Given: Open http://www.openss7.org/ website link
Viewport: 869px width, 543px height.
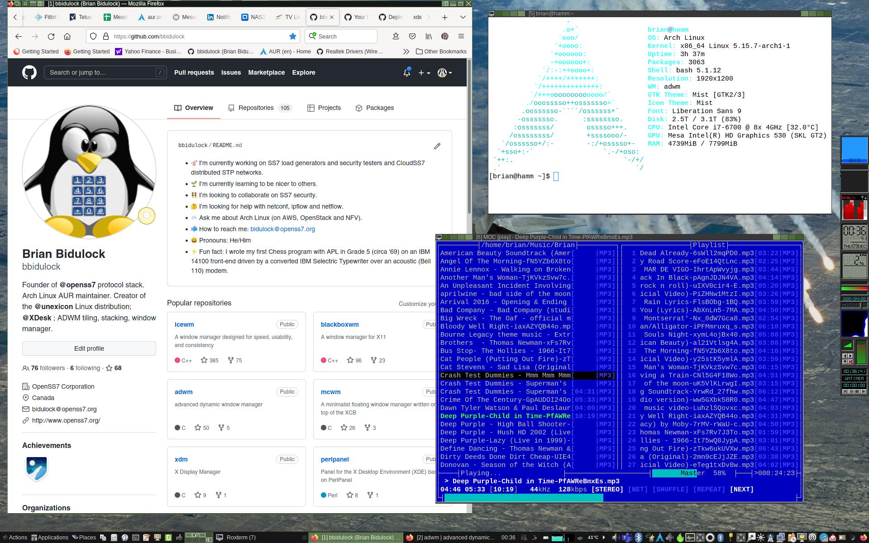Looking at the screenshot, I should (66, 420).
